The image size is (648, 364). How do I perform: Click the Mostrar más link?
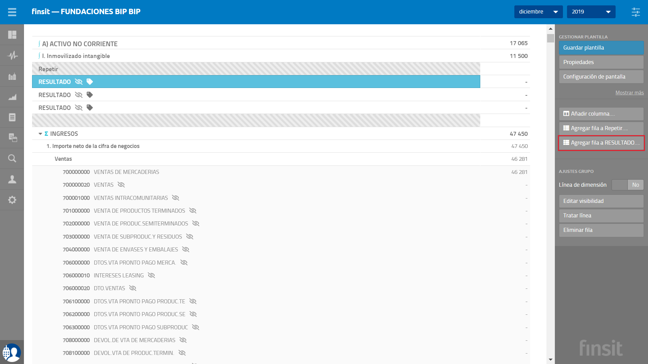(629, 93)
